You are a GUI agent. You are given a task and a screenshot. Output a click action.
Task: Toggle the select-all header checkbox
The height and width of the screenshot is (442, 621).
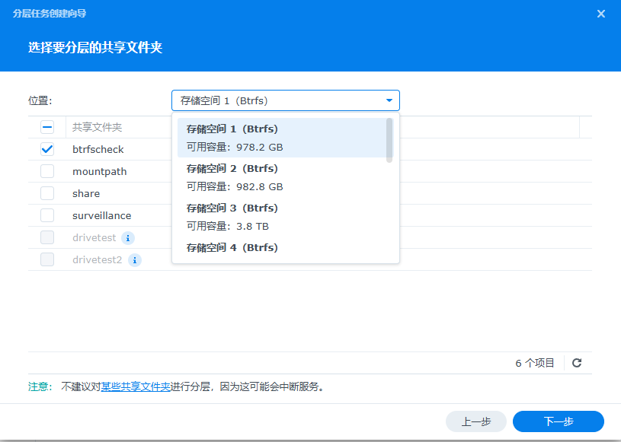click(47, 128)
